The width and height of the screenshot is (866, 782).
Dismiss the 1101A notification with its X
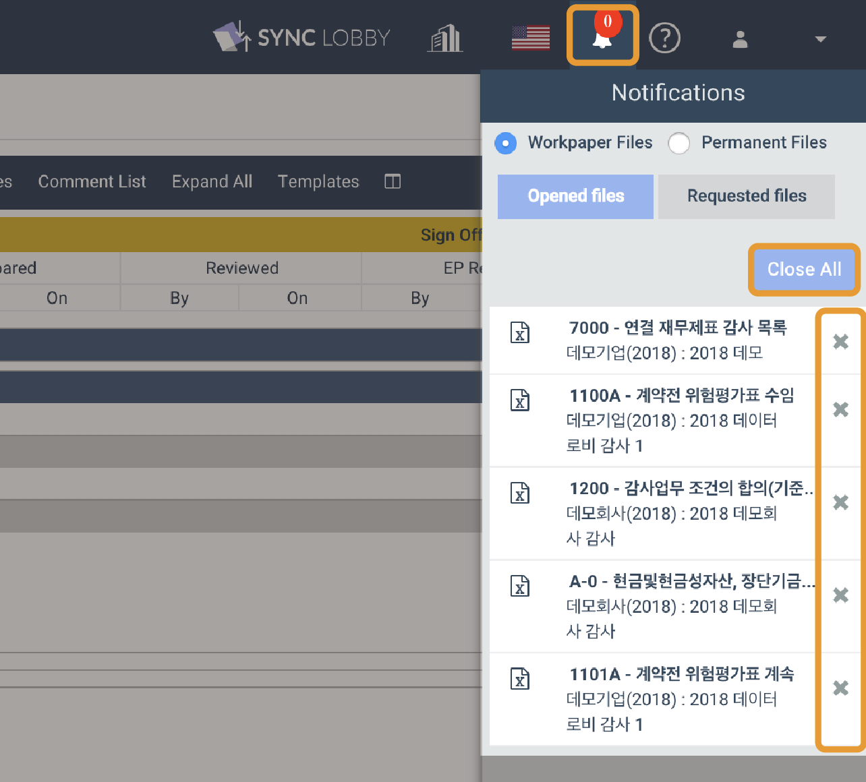click(x=840, y=688)
